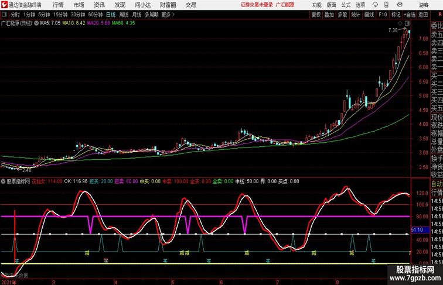Expand the 股票指标网 indicator dropdown arrow
This screenshot has height=285, width=443.
(3, 181)
